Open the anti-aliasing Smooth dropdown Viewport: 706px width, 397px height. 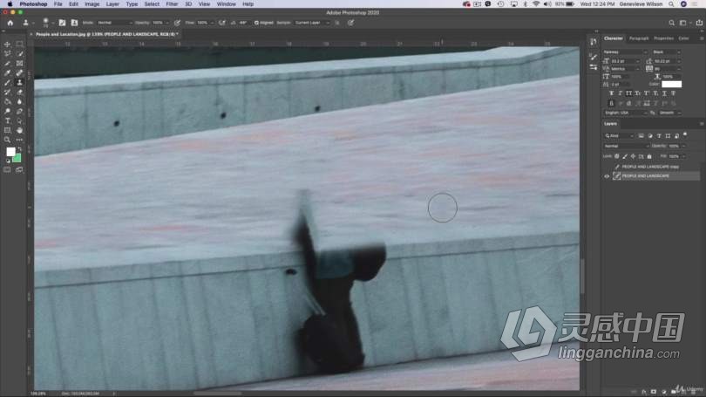point(670,113)
